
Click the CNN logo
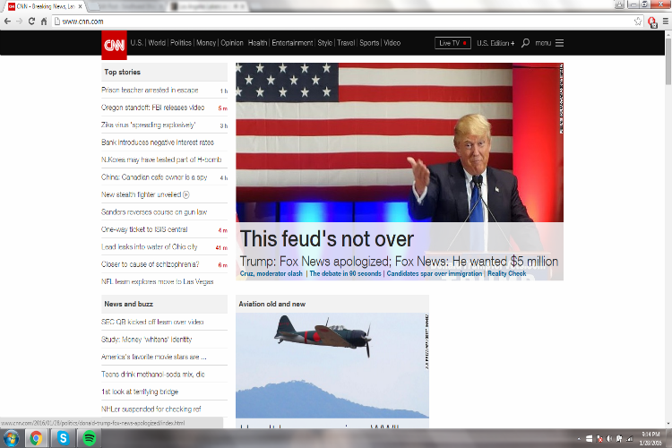(x=114, y=45)
